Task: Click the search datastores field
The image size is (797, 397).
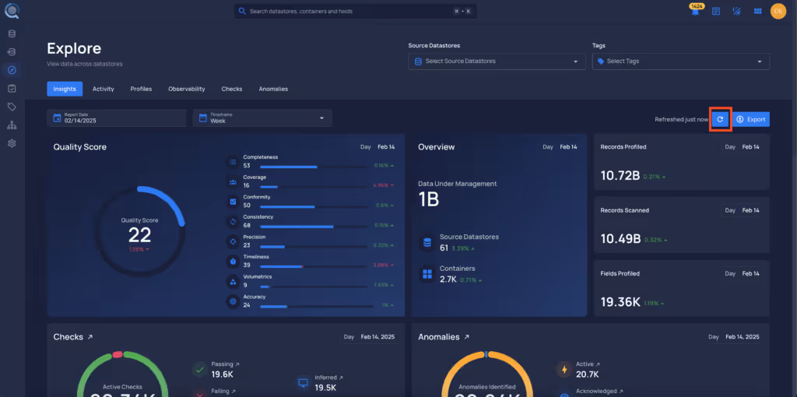Action: click(355, 11)
